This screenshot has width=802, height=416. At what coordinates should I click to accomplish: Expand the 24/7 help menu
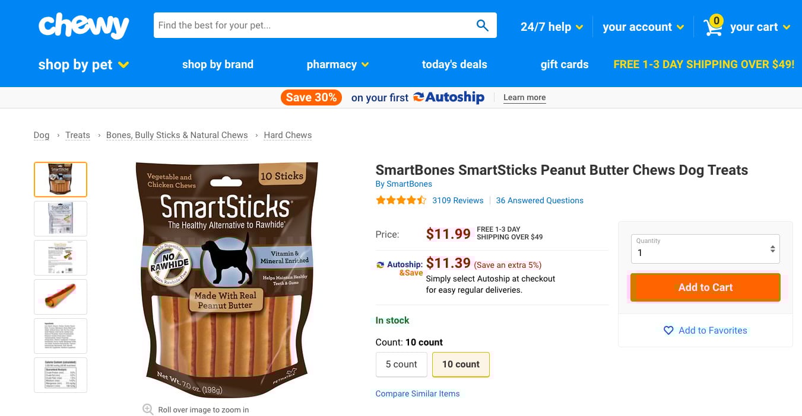pyautogui.click(x=551, y=27)
